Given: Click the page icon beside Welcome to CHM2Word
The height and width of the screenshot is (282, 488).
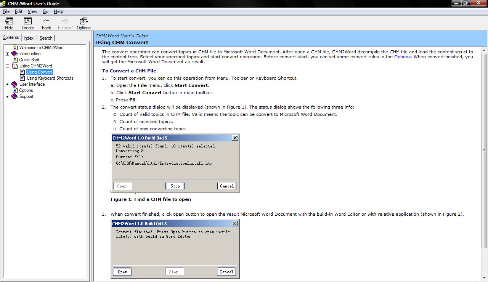Looking at the screenshot, I should click(15, 48).
